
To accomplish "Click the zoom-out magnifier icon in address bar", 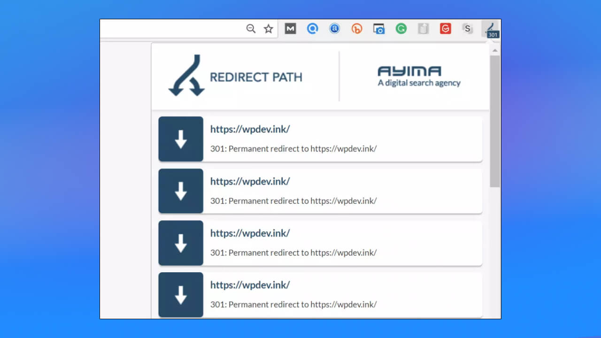I will point(251,29).
